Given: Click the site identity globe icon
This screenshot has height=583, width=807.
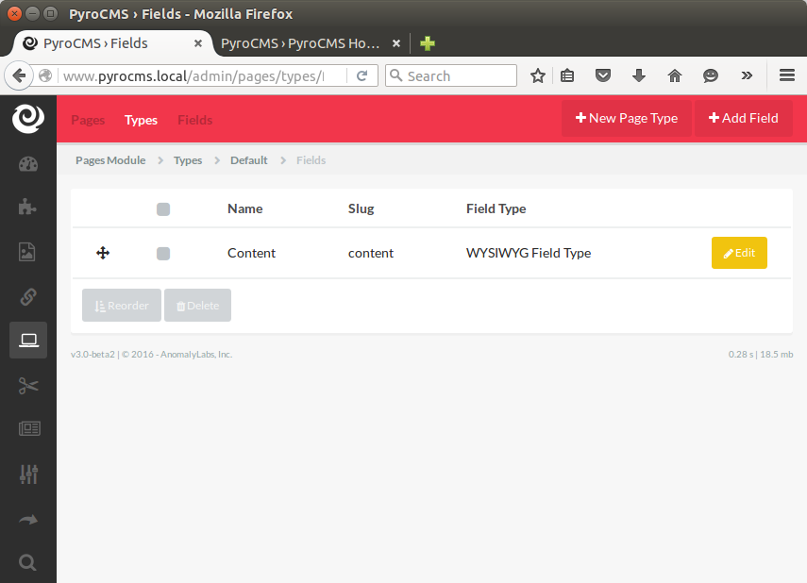Looking at the screenshot, I should pyautogui.click(x=45, y=76).
